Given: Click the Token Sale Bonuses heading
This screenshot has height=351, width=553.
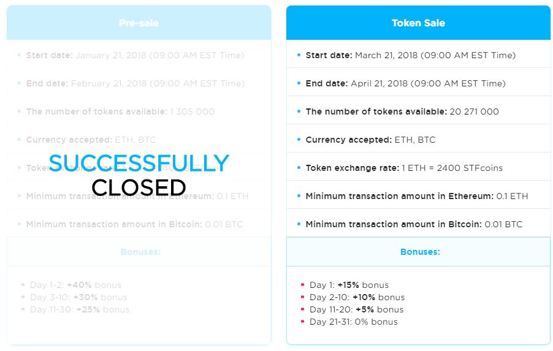Looking at the screenshot, I should coord(420,252).
